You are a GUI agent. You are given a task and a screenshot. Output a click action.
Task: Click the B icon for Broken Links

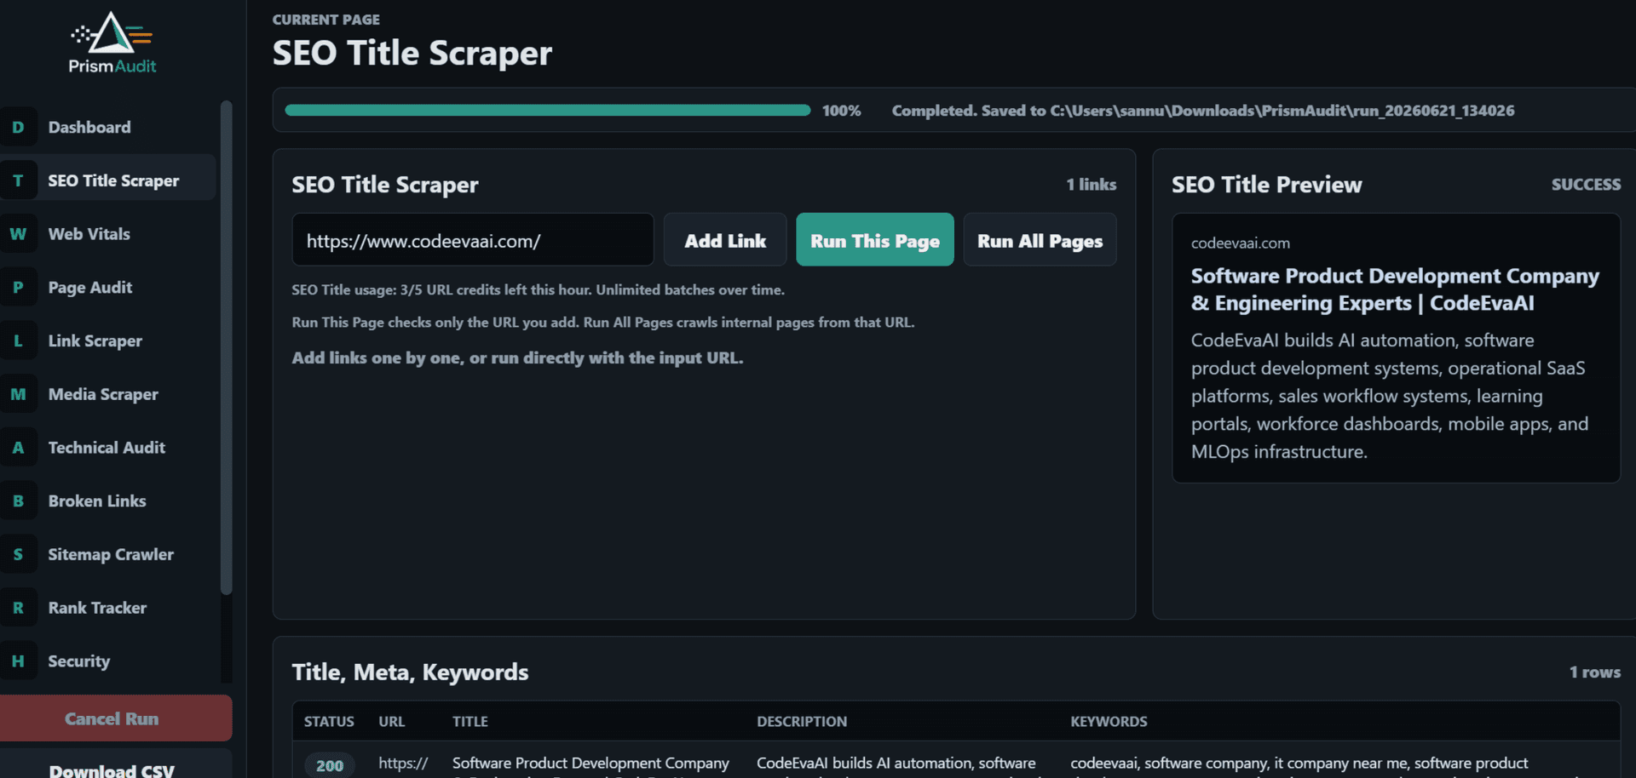18,501
